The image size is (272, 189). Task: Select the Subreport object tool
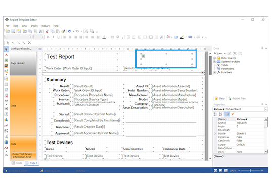click(x=6, y=79)
